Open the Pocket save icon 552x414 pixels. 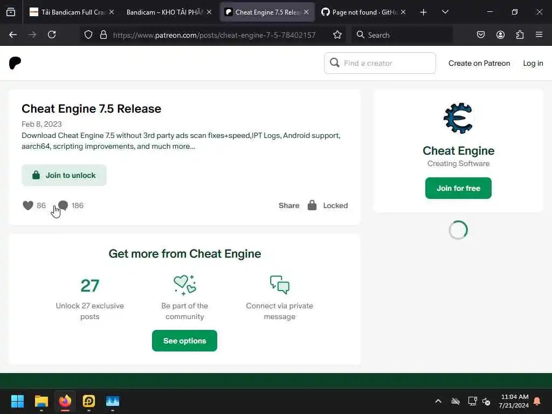click(x=481, y=35)
